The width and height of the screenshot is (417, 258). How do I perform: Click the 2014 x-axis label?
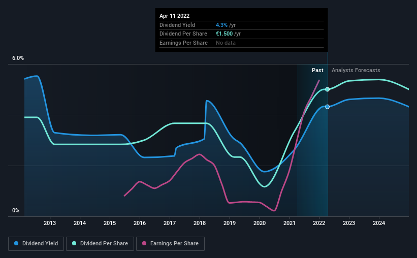point(80,223)
